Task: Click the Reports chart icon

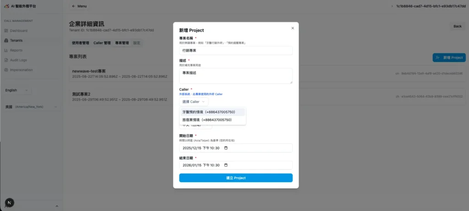Action: (x=6, y=50)
